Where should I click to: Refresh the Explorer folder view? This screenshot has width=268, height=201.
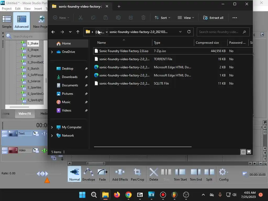[x=189, y=32]
